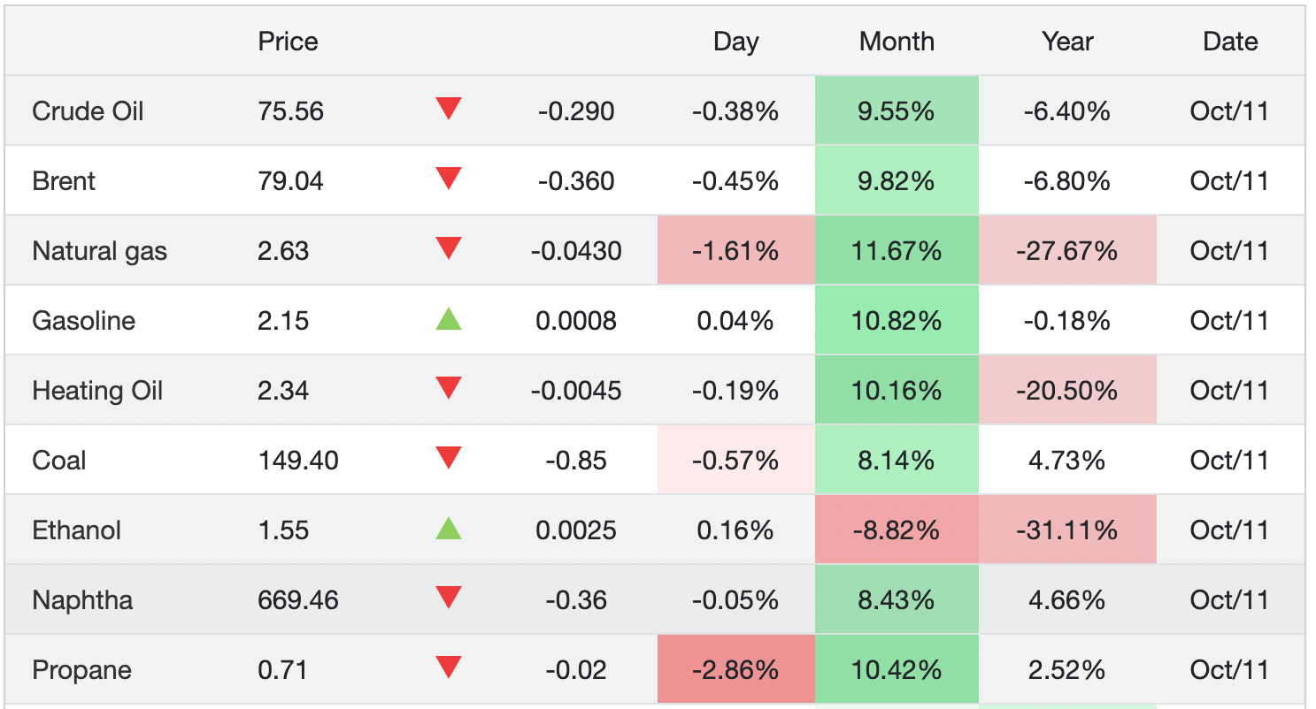This screenshot has height=709, width=1316.
Task: Click the -0.38% day change cell
Action: (x=735, y=111)
